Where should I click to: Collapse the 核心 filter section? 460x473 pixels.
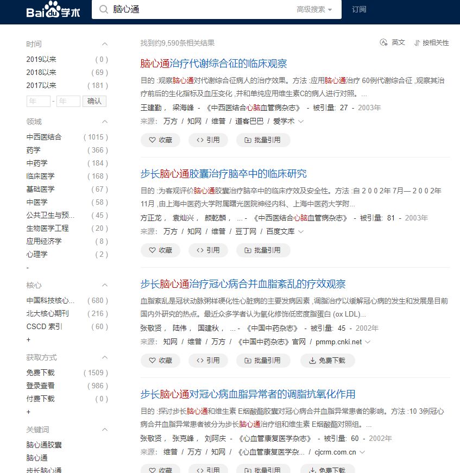[x=105, y=285]
